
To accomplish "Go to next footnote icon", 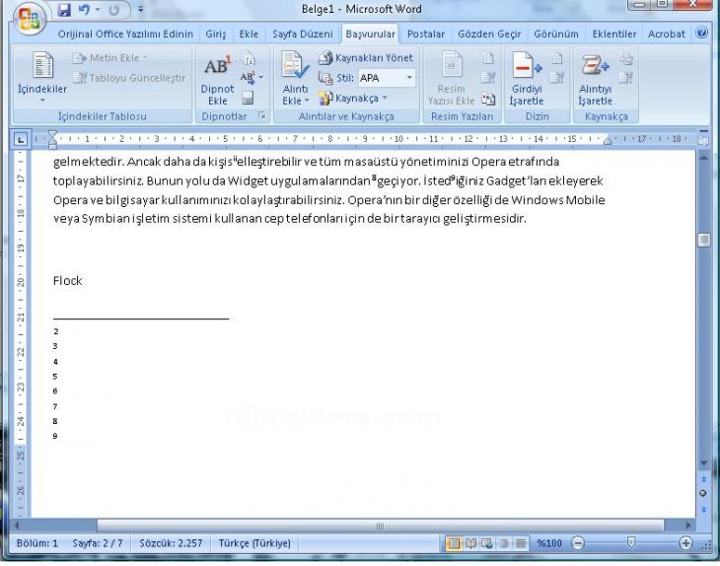I will coord(248,78).
